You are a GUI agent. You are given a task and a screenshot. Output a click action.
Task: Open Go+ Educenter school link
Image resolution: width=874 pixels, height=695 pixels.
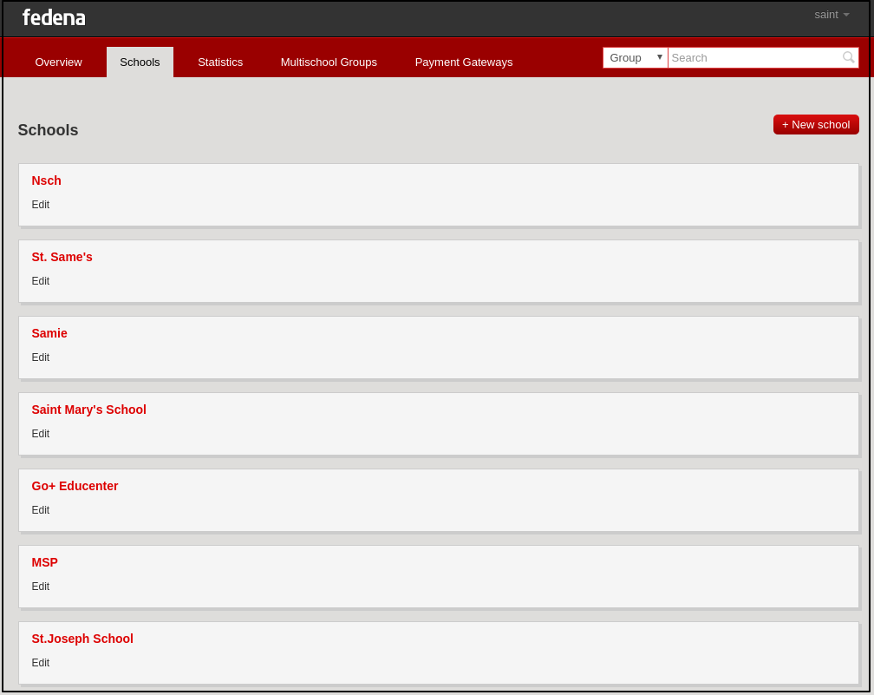pyautogui.click(x=75, y=486)
